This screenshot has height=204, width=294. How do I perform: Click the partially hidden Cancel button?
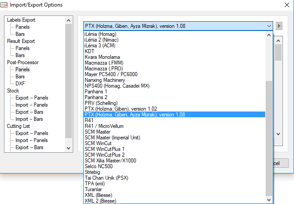(x=281, y=163)
